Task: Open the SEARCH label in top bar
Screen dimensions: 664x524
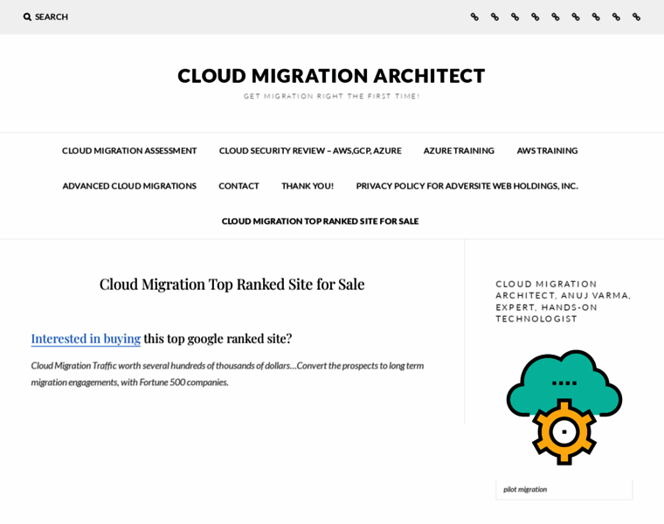Action: pyautogui.click(x=52, y=17)
